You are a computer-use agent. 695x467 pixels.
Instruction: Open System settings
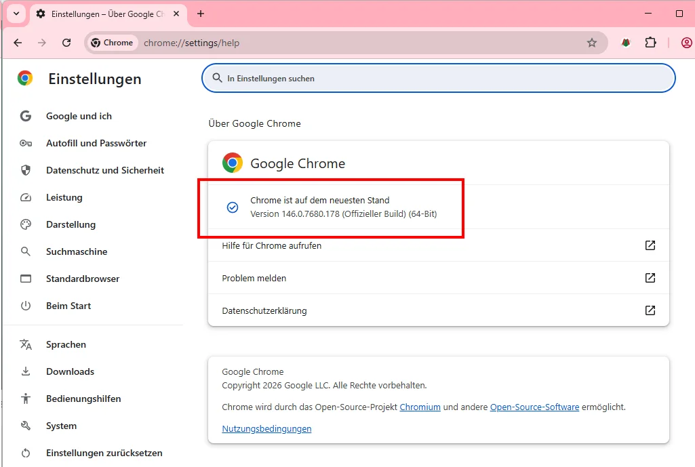[61, 426]
